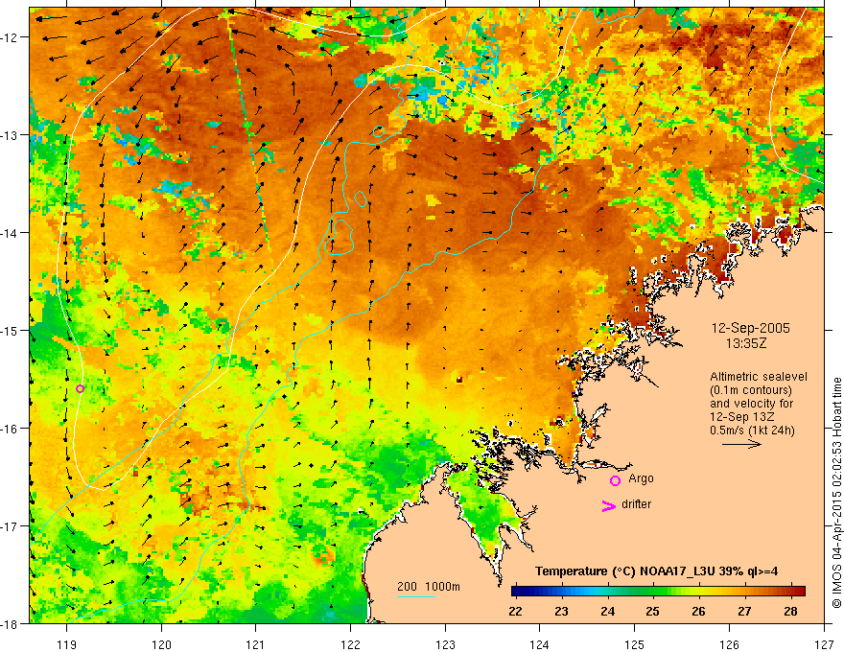Screen dimensions: 844x652
Task: Click the 'Altimetric sealevel' caption line
Action: click(759, 377)
